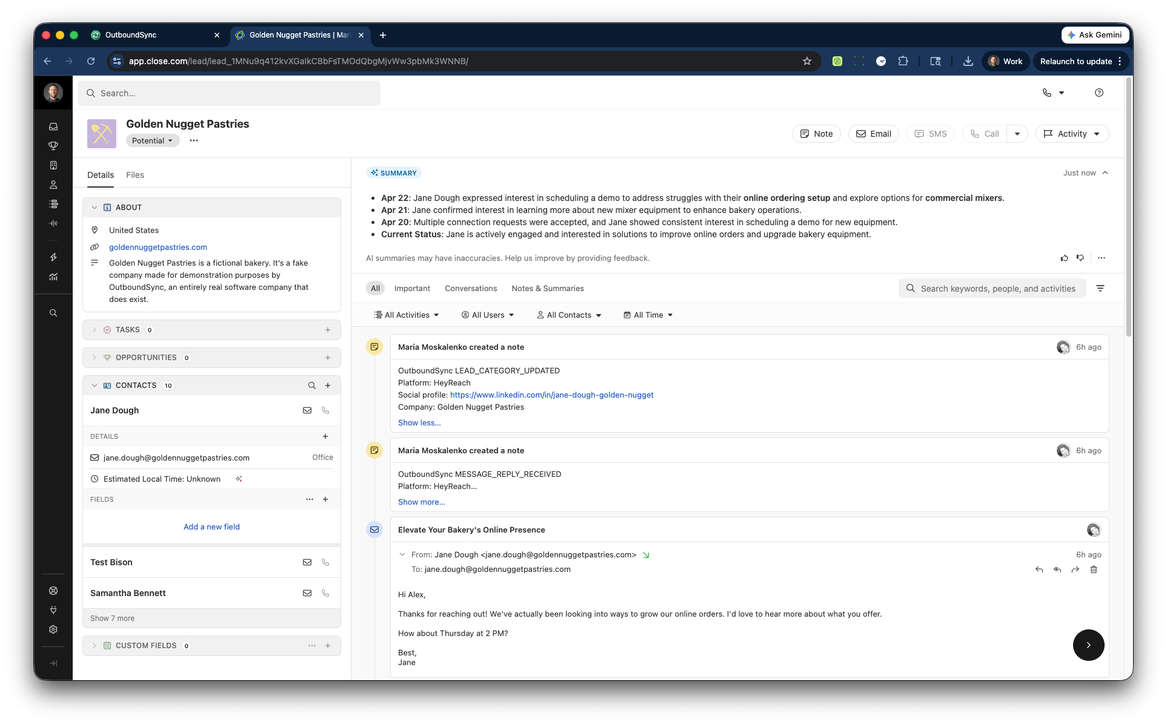Image resolution: width=1167 pixels, height=725 pixels.
Task: Open the Potential status dropdown
Action: tap(153, 140)
